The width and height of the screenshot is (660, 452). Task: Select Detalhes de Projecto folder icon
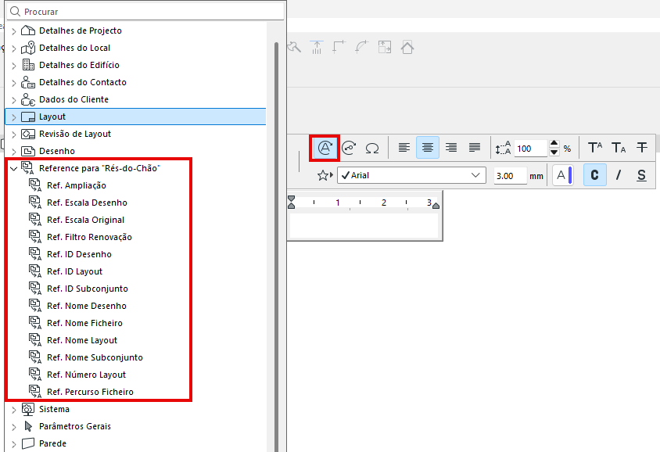click(x=28, y=30)
